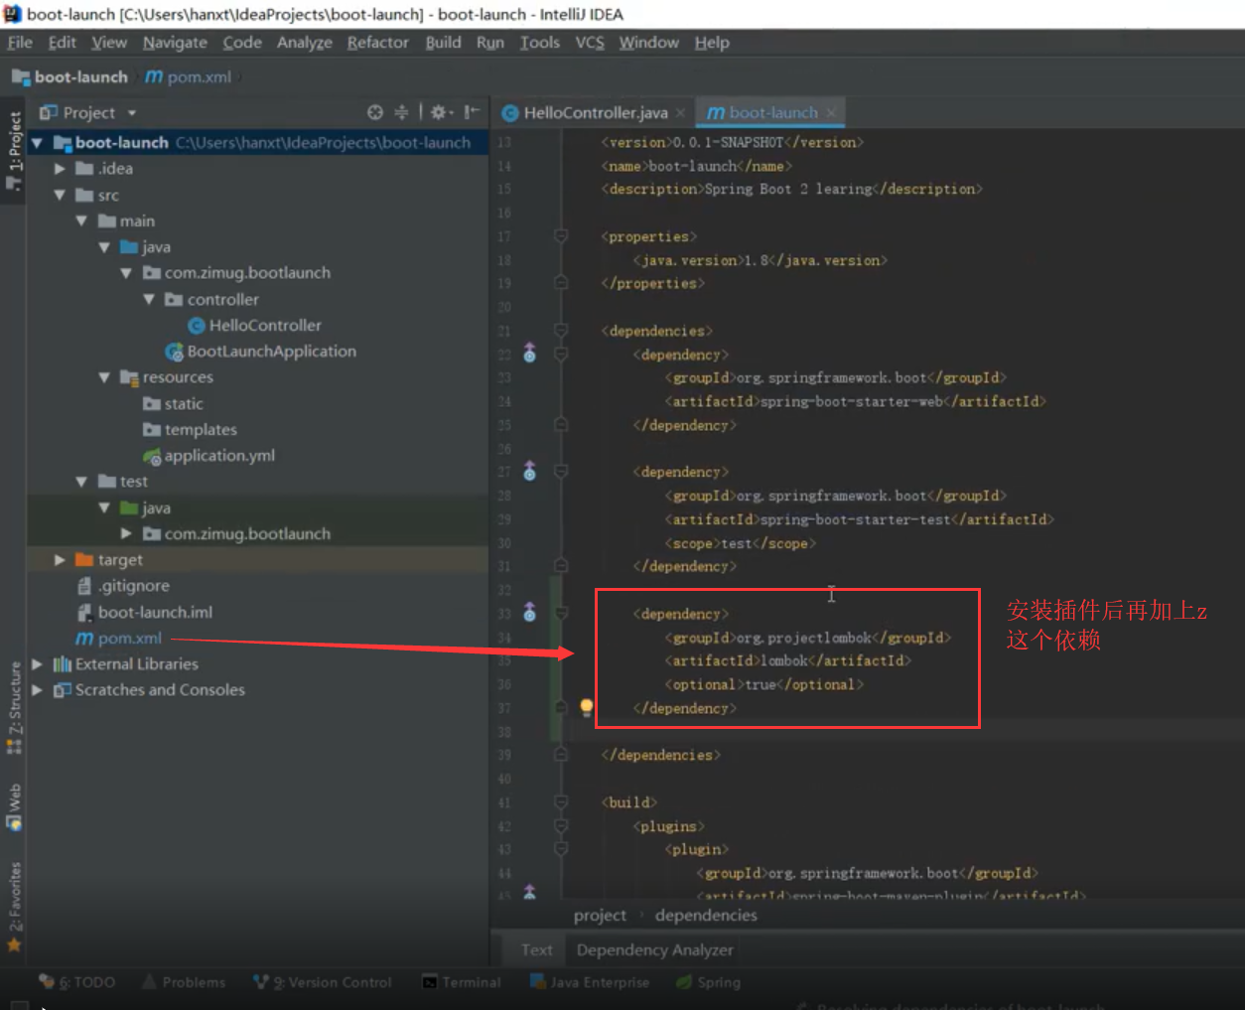Hide the Project panel with the hide icon
The width and height of the screenshot is (1245, 1010).
472,112
